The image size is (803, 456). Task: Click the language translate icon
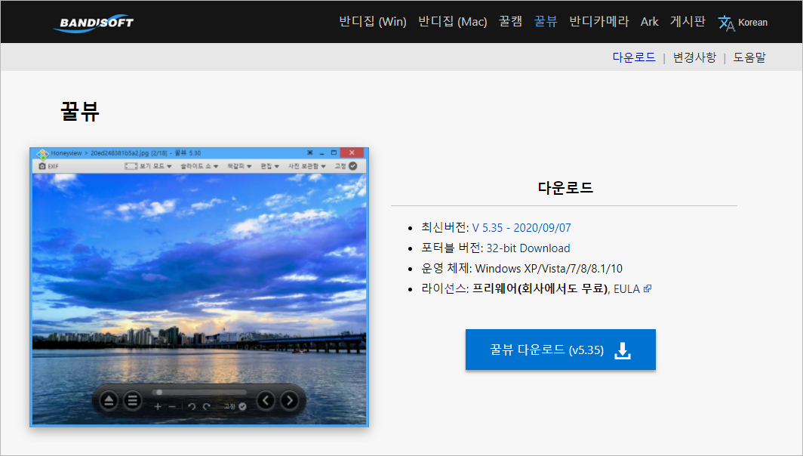(x=726, y=23)
